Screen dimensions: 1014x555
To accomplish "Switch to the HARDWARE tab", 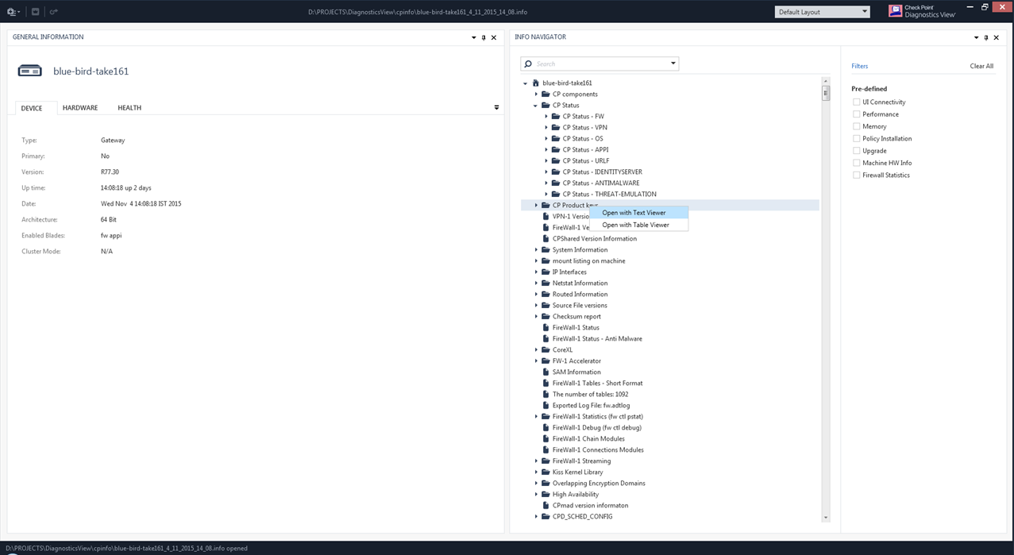I will (x=80, y=108).
